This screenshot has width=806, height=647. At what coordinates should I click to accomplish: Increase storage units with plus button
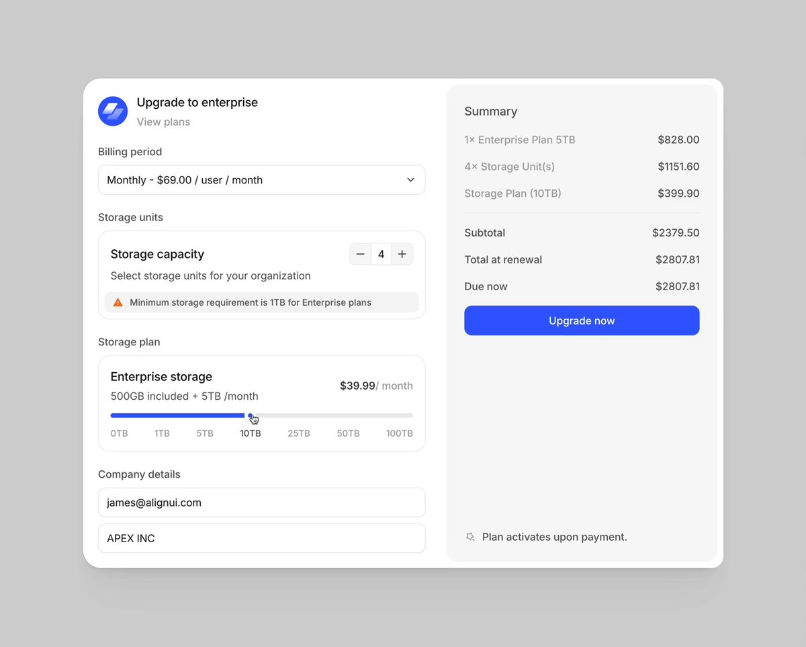pyautogui.click(x=402, y=254)
